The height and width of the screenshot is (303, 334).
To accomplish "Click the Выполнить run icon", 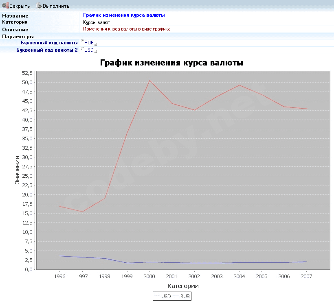I will pyautogui.click(x=39, y=6).
